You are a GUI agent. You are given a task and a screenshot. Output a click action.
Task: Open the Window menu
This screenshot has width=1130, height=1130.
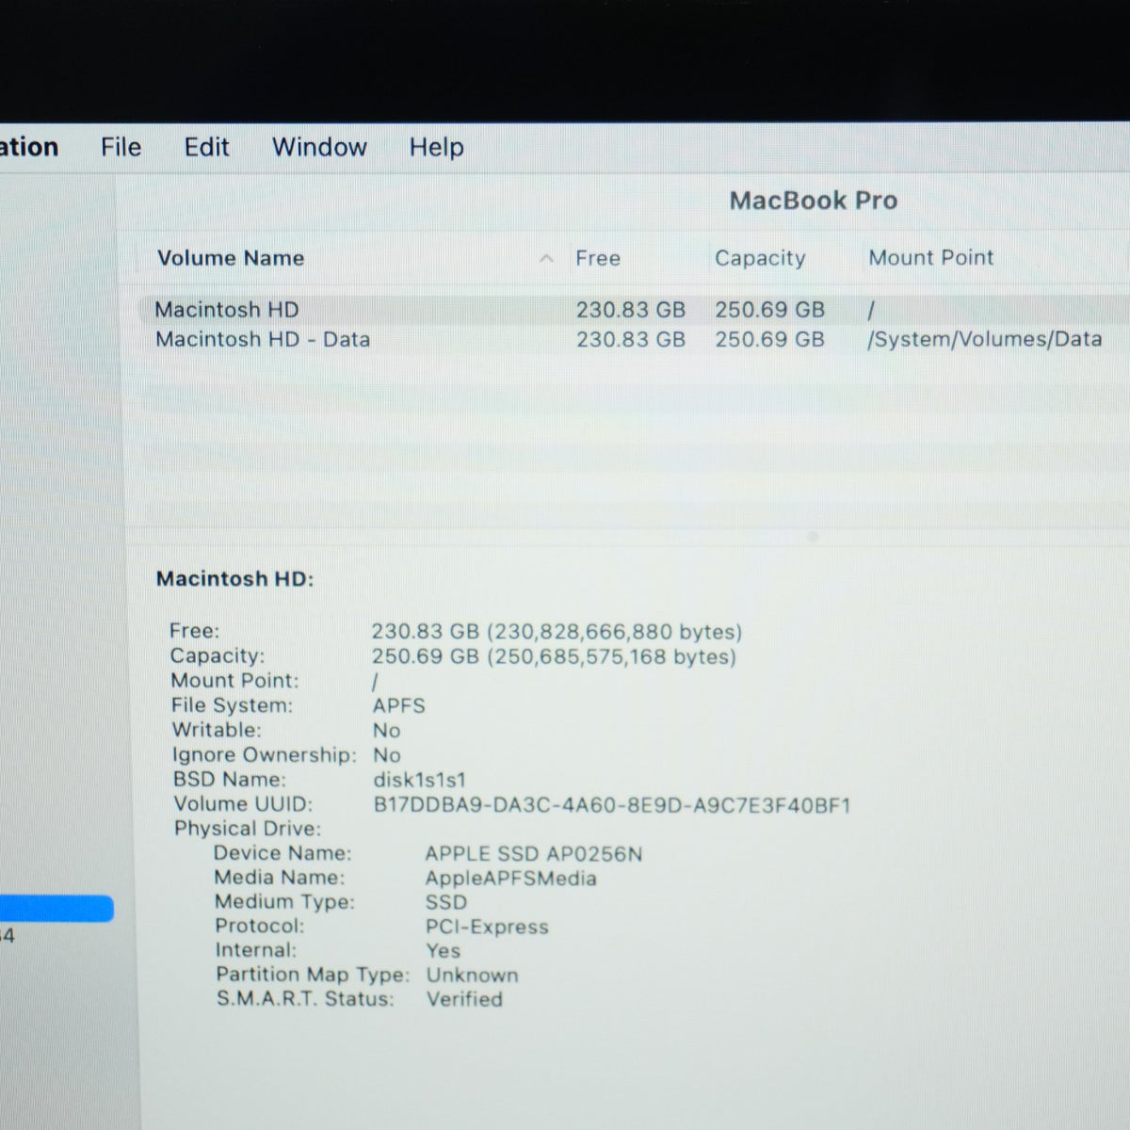[x=319, y=147]
